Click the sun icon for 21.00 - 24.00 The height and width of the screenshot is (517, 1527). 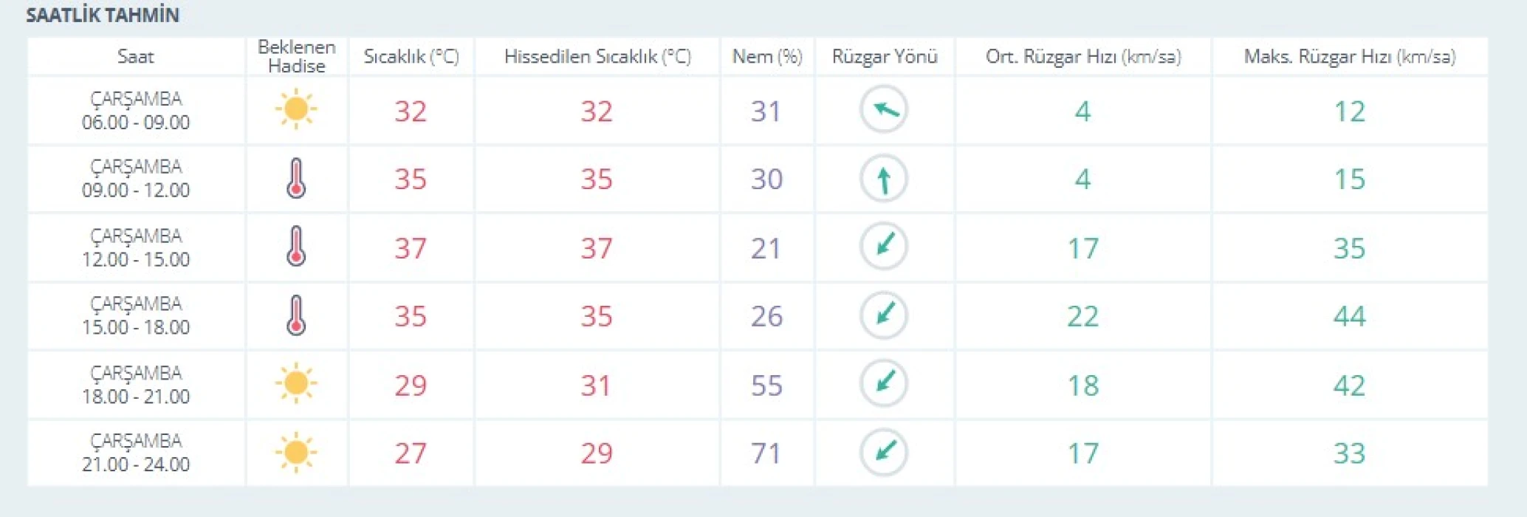pos(296,452)
